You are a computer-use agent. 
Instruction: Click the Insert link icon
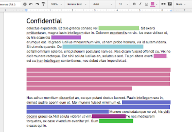(x=163, y=4)
